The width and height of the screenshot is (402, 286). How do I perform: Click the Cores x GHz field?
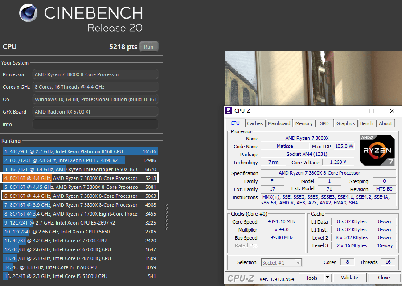pyautogui.click(x=95, y=87)
